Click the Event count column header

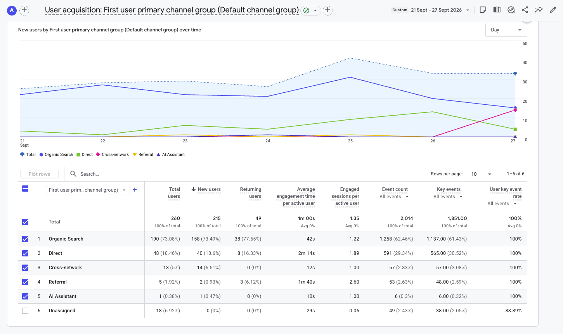coord(395,189)
